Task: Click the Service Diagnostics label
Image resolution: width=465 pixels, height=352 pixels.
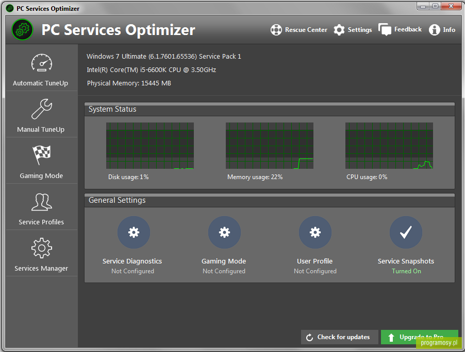Action: 132,261
